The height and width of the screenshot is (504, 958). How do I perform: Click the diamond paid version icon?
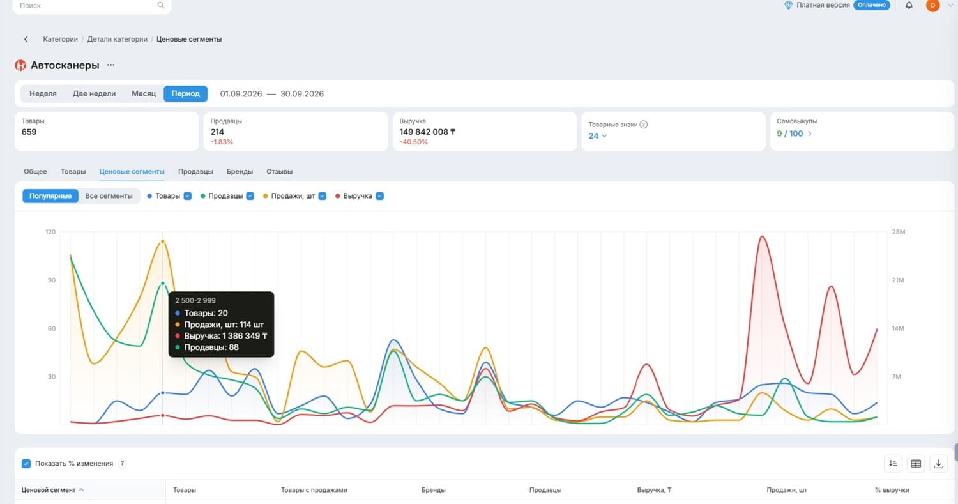[789, 5]
